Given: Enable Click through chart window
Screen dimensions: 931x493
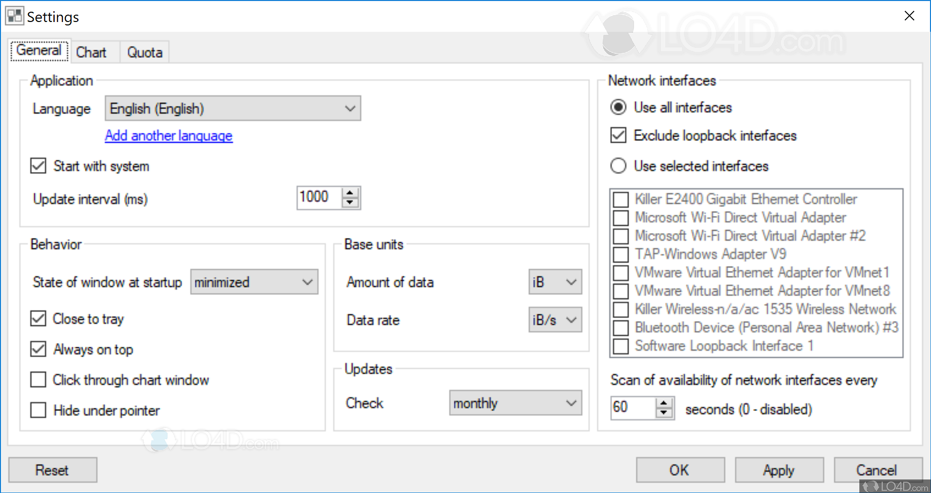Looking at the screenshot, I should tap(38, 380).
